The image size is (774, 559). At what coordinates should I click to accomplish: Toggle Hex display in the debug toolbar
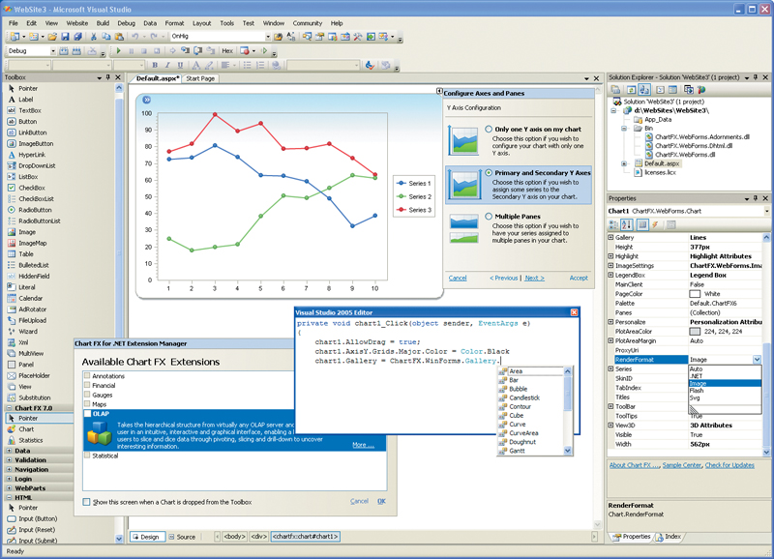pos(227,51)
